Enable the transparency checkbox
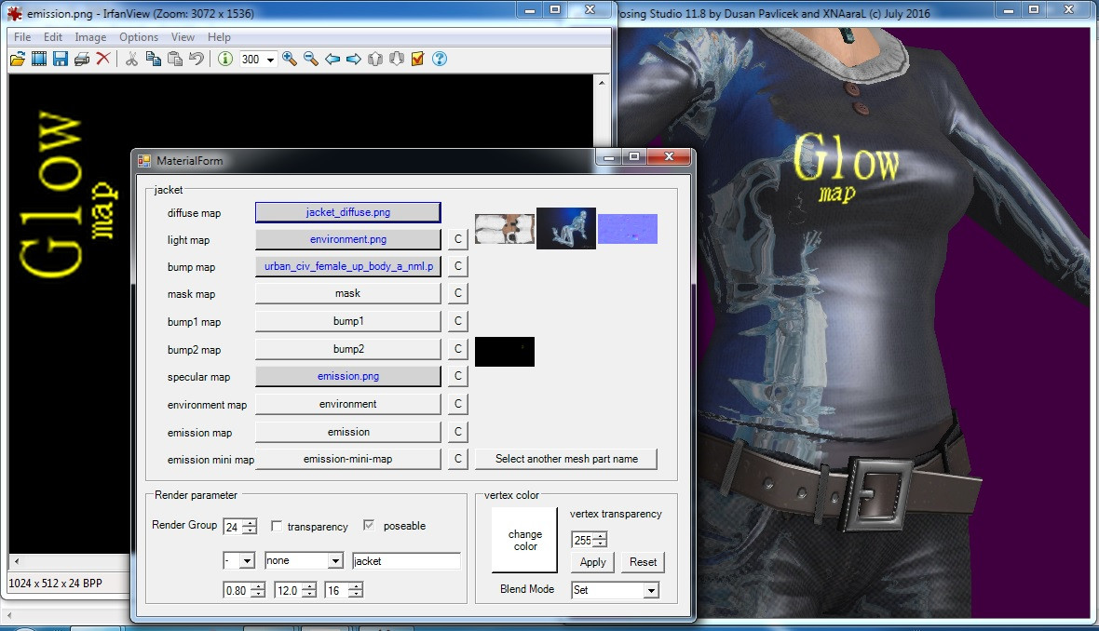Screen dimensions: 1099x631 [x=277, y=526]
